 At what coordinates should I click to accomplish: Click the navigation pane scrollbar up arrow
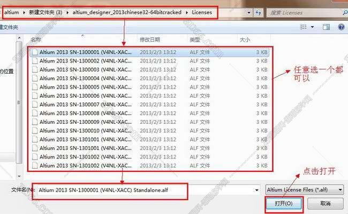[19, 38]
